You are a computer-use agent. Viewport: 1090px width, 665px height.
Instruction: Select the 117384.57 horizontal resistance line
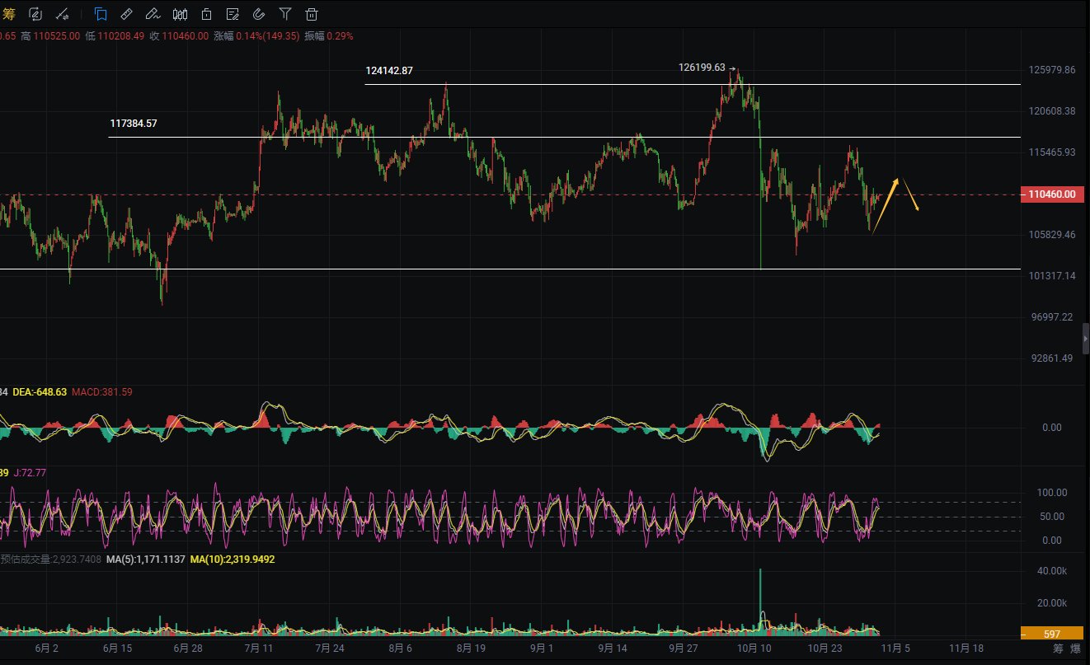pos(577,137)
